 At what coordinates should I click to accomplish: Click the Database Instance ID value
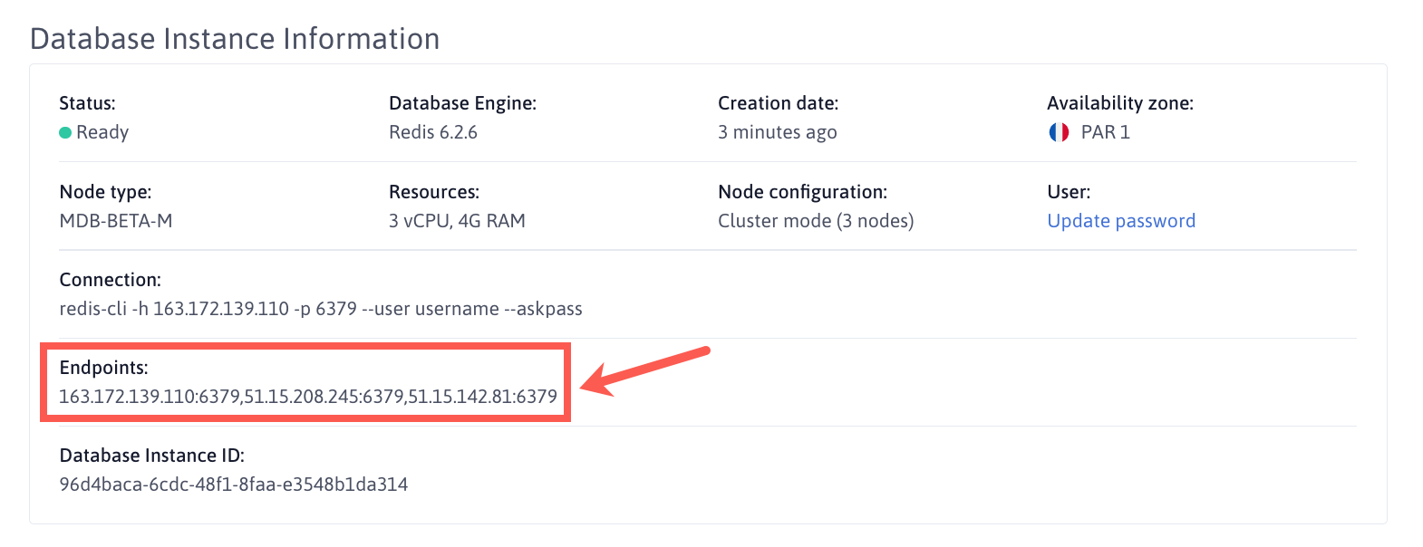coord(234,485)
